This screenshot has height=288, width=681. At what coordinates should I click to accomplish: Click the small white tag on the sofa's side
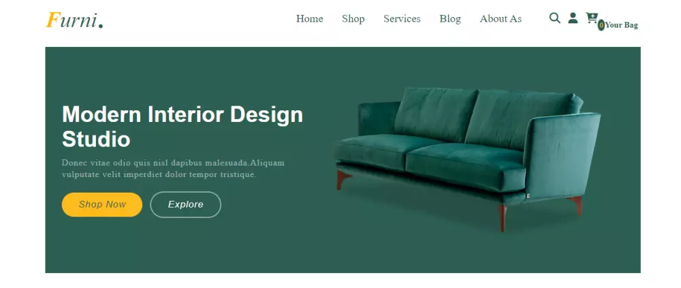click(x=528, y=196)
